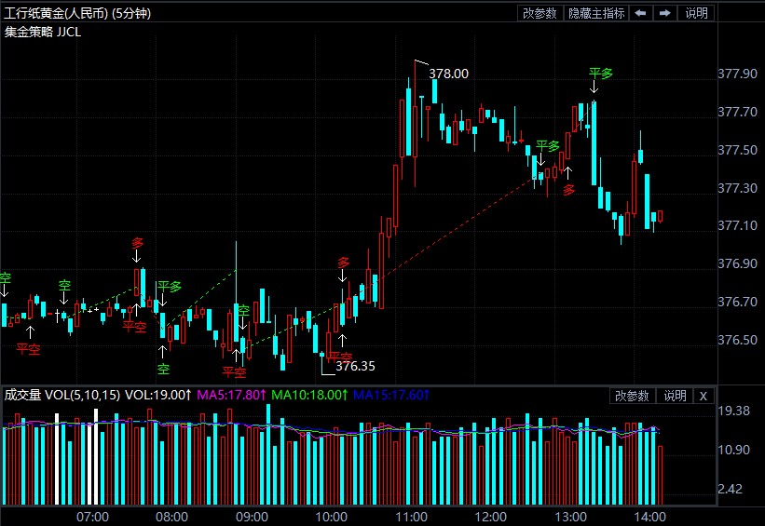Click the right arrow navigation button
Viewport: 765px width, 526px height.
[664, 13]
